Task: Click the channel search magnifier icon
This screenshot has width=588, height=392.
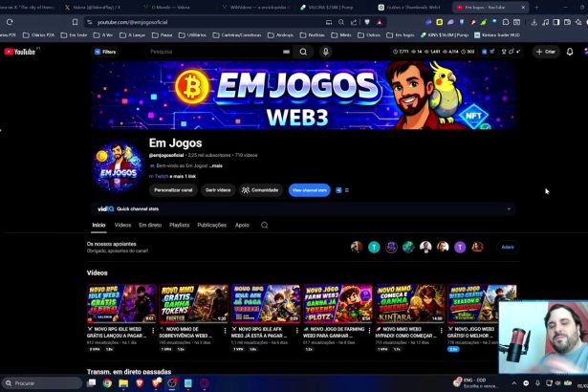Action: click(265, 225)
